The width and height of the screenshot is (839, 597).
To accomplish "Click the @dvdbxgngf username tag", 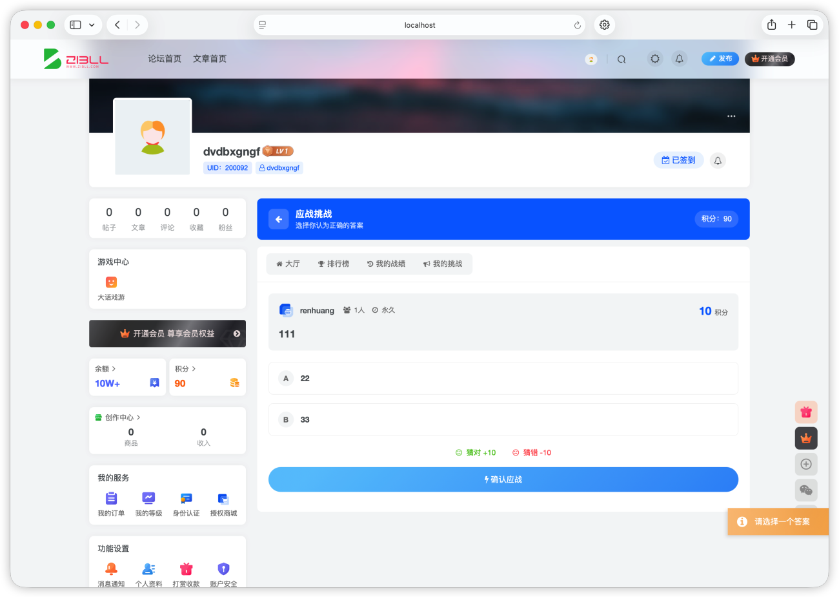I will [x=279, y=167].
